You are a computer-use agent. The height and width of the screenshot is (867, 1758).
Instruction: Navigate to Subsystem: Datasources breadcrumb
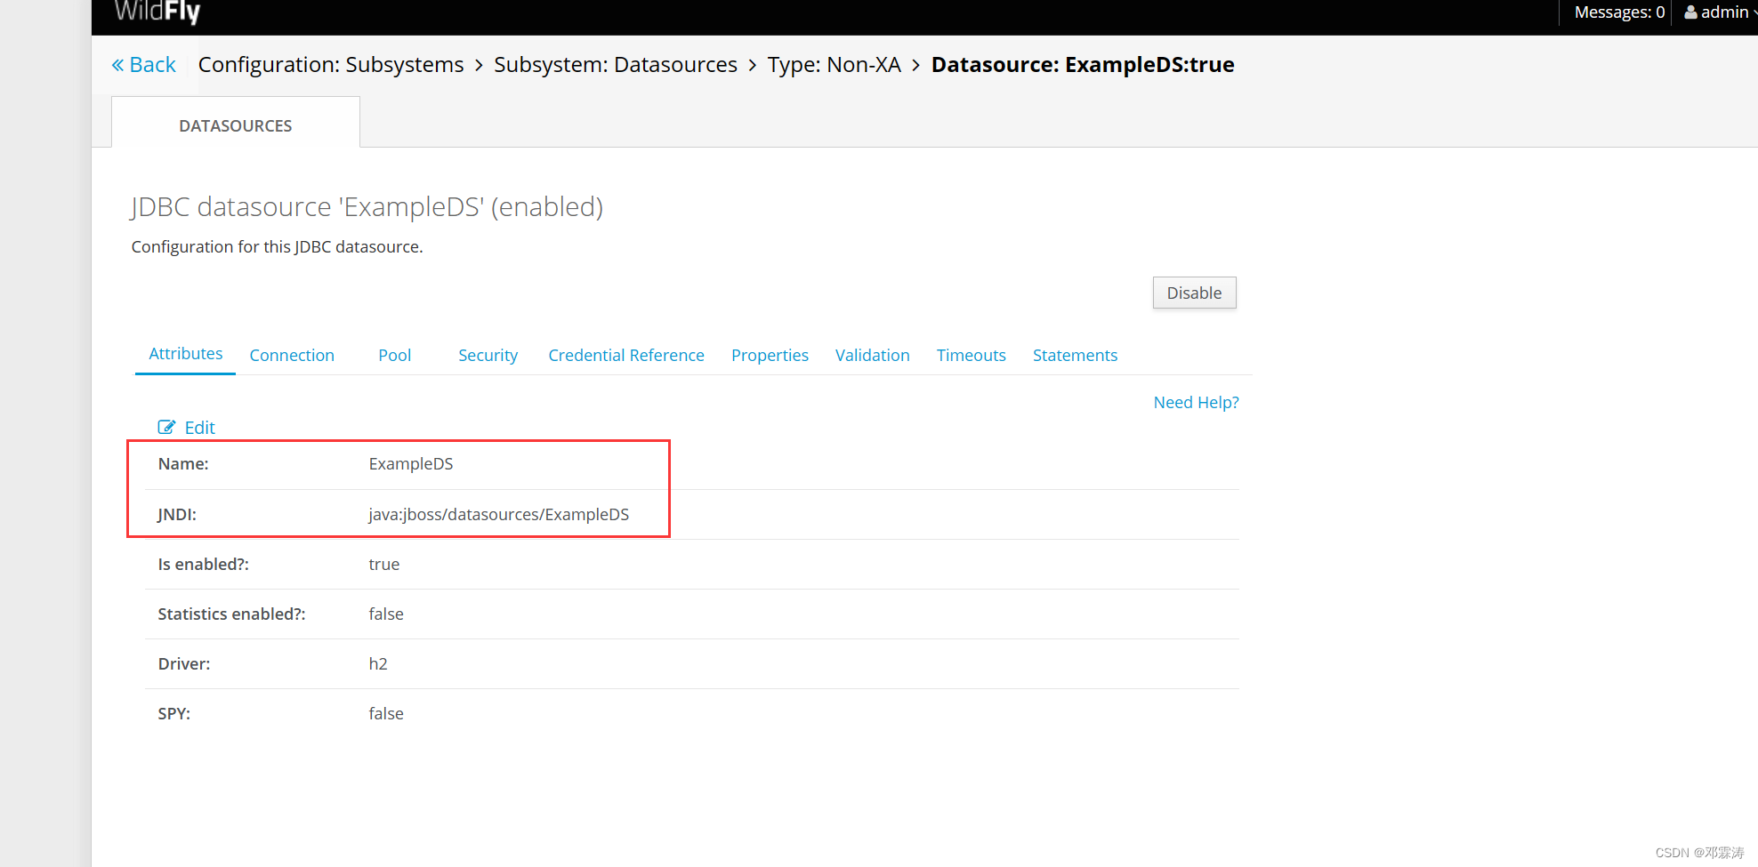615,64
